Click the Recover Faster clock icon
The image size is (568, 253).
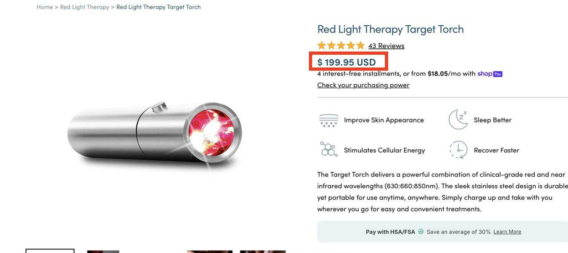(458, 150)
